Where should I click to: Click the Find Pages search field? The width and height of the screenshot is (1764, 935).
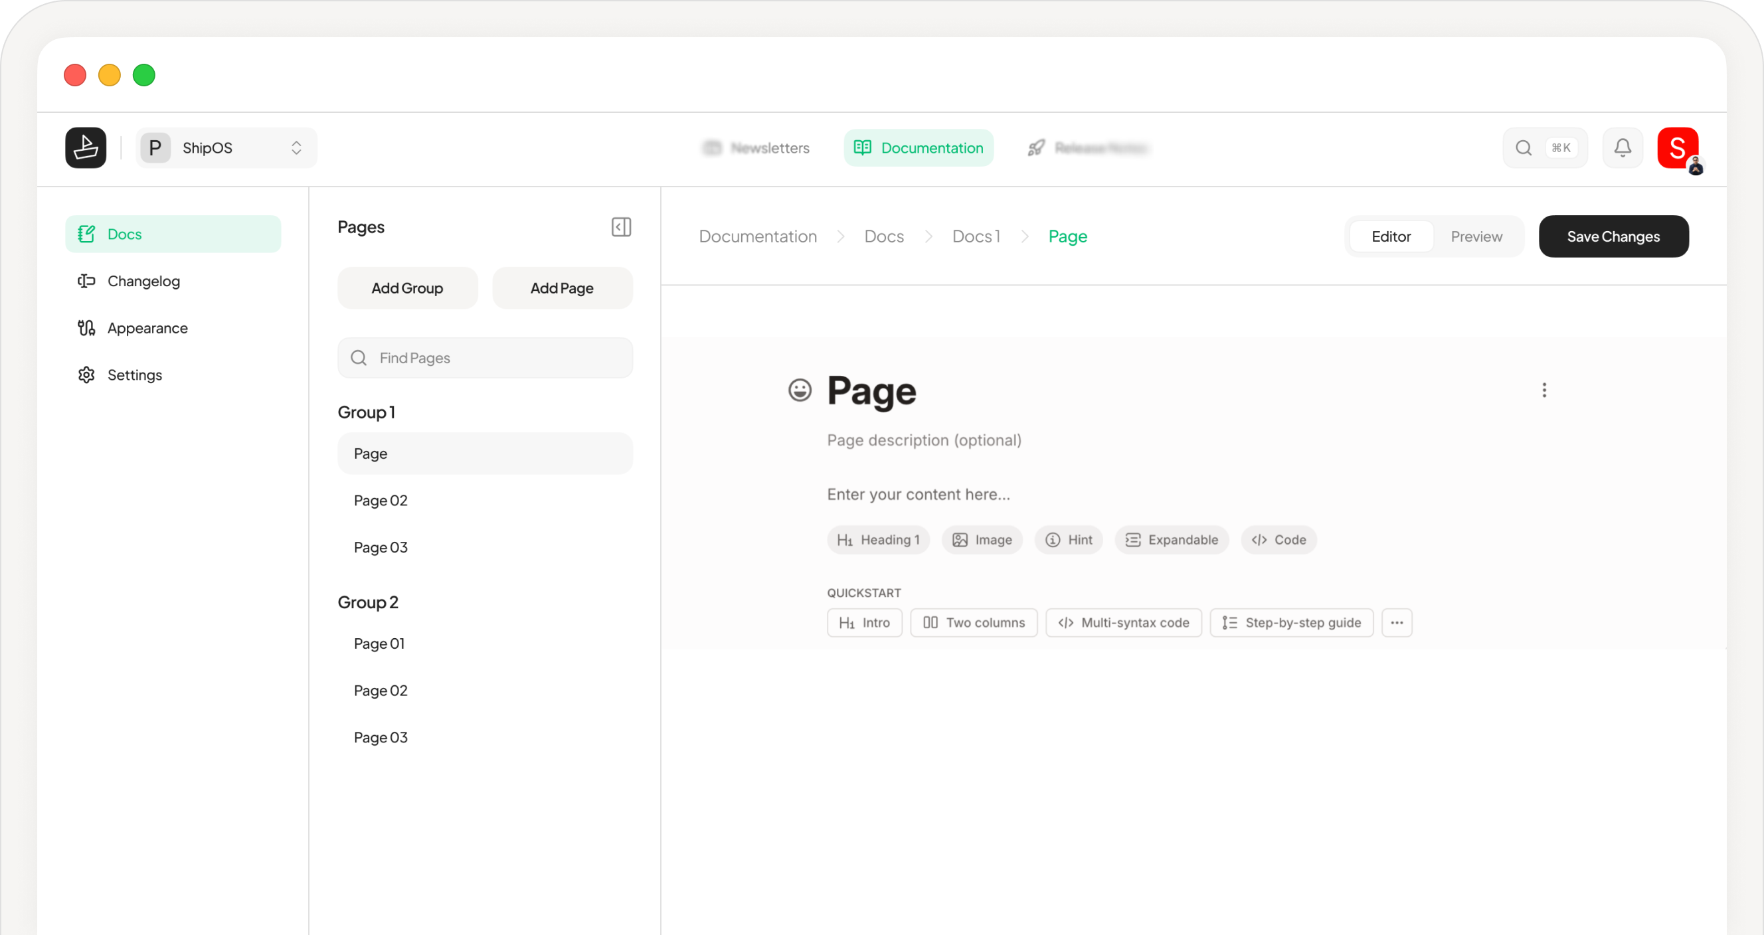(485, 357)
